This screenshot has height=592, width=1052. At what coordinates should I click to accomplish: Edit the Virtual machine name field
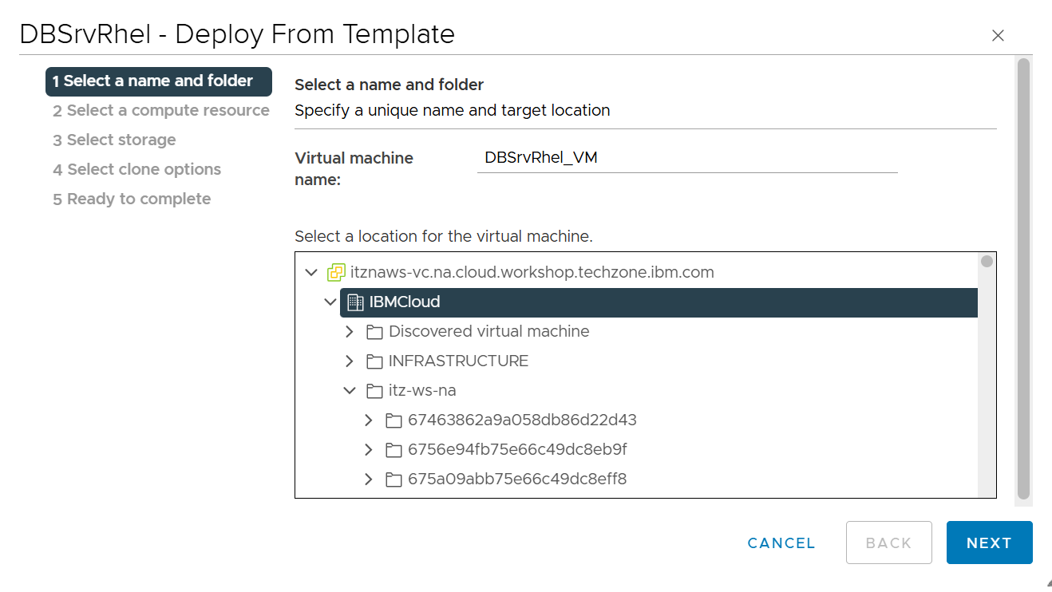pos(686,157)
